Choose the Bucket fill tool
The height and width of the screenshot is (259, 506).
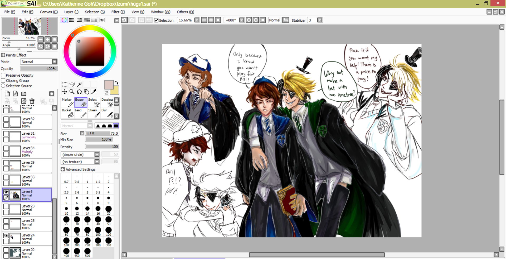pyautogui.click(x=67, y=113)
